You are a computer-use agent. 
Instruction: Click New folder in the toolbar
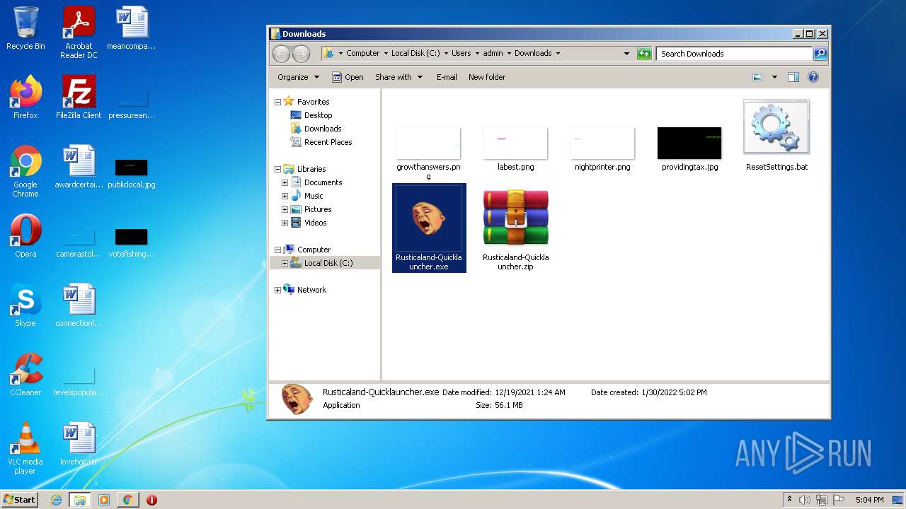(487, 77)
